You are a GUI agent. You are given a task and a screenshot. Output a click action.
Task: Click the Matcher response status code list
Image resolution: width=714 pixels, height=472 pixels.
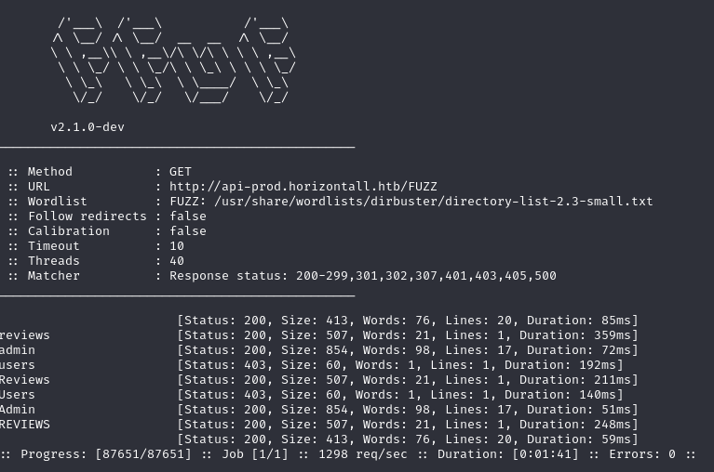point(363,276)
